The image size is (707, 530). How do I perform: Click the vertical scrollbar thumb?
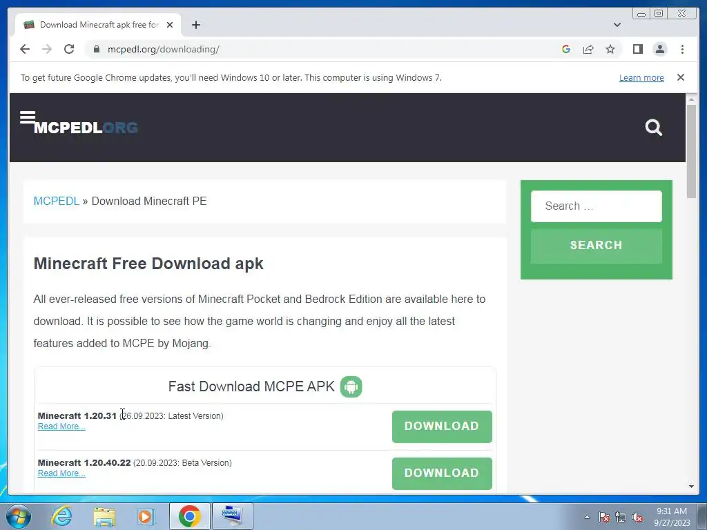pos(691,151)
